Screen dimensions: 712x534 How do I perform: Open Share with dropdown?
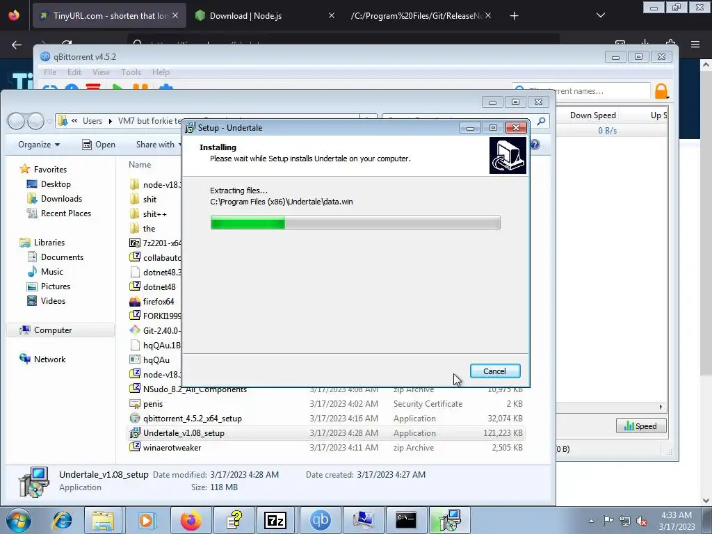pyautogui.click(x=158, y=145)
